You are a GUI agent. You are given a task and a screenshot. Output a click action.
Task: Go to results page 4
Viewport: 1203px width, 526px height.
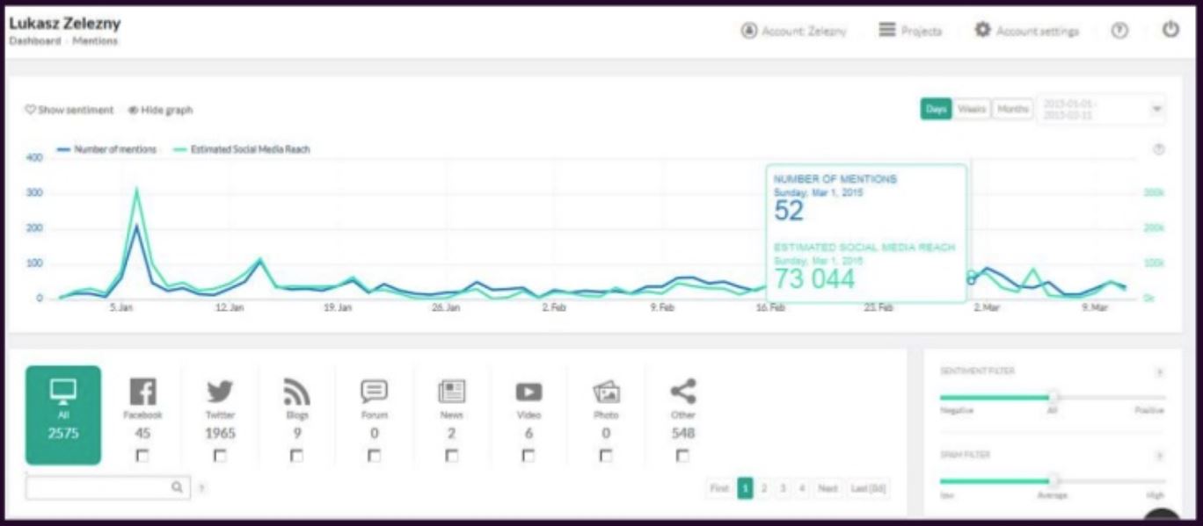click(x=801, y=488)
